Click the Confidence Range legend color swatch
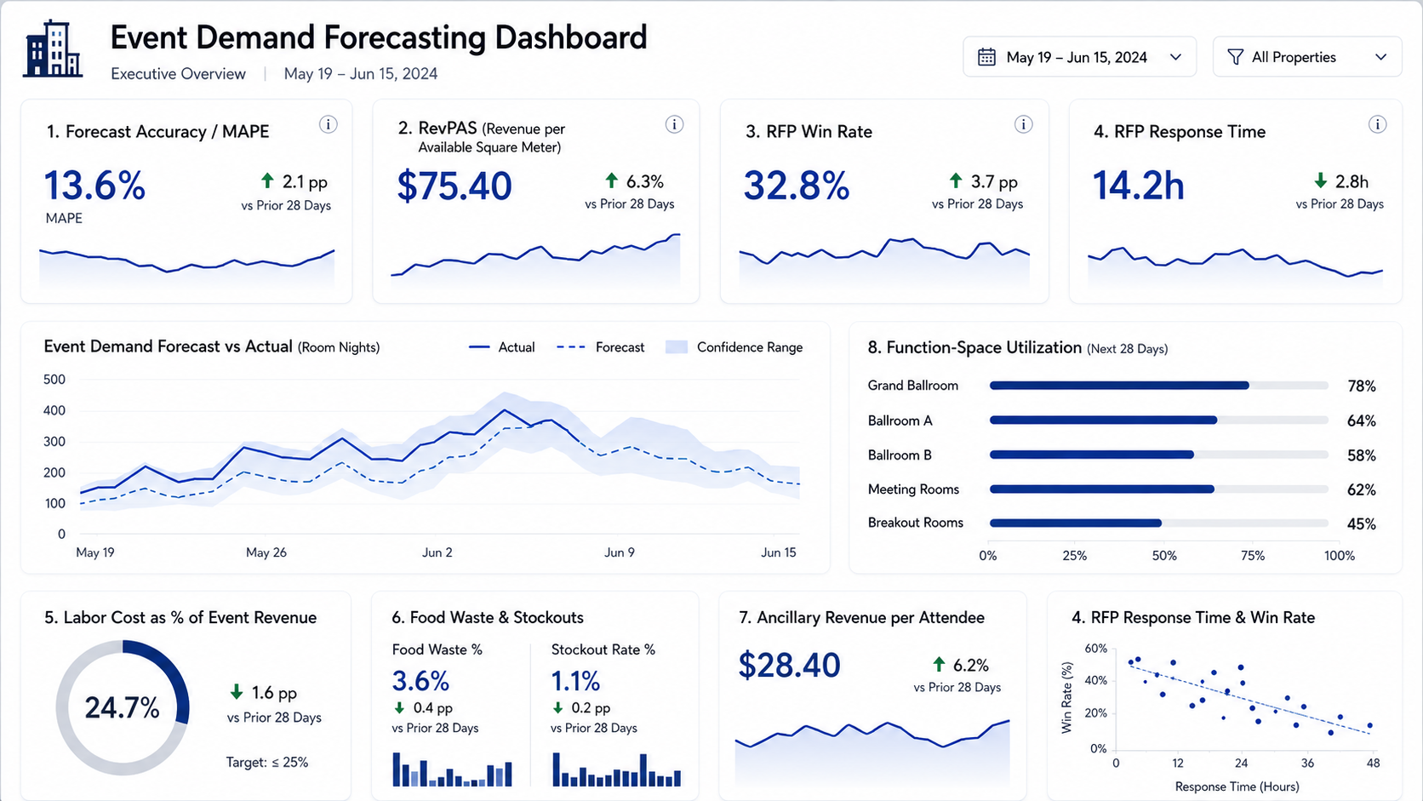 coord(677,347)
